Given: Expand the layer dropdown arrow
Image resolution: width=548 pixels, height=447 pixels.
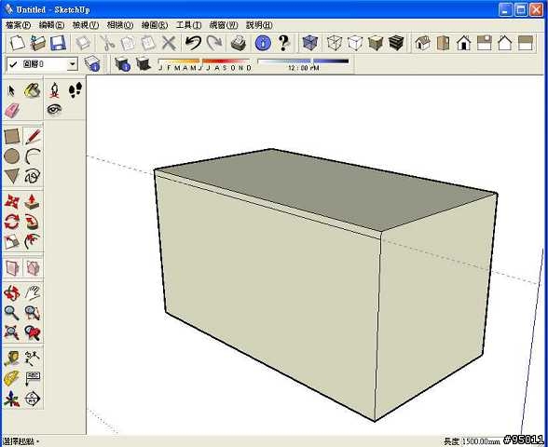Looking at the screenshot, I should tap(72, 64).
